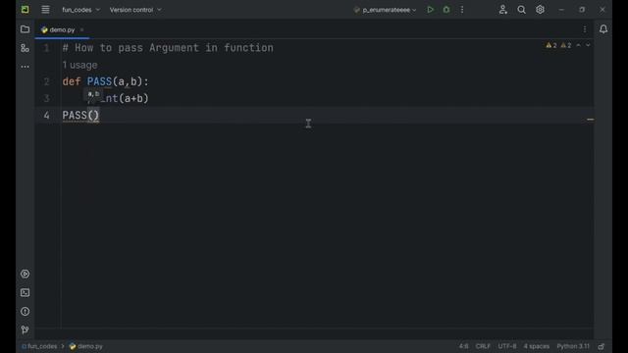Viewport: 628px width, 353px height.
Task: Open the Project tool window folder icon
Action: pyautogui.click(x=25, y=29)
